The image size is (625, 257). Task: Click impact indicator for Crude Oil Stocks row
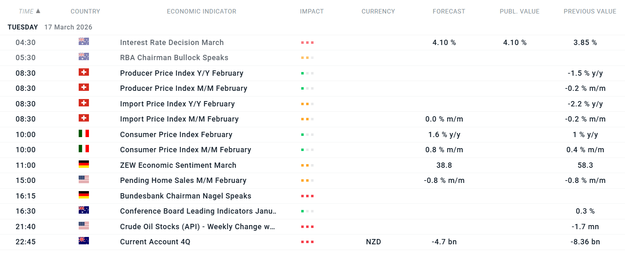[307, 227]
